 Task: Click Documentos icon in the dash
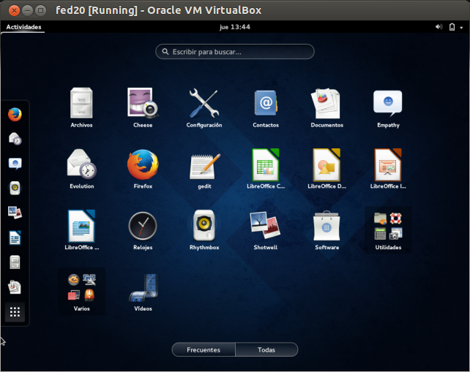click(x=15, y=287)
